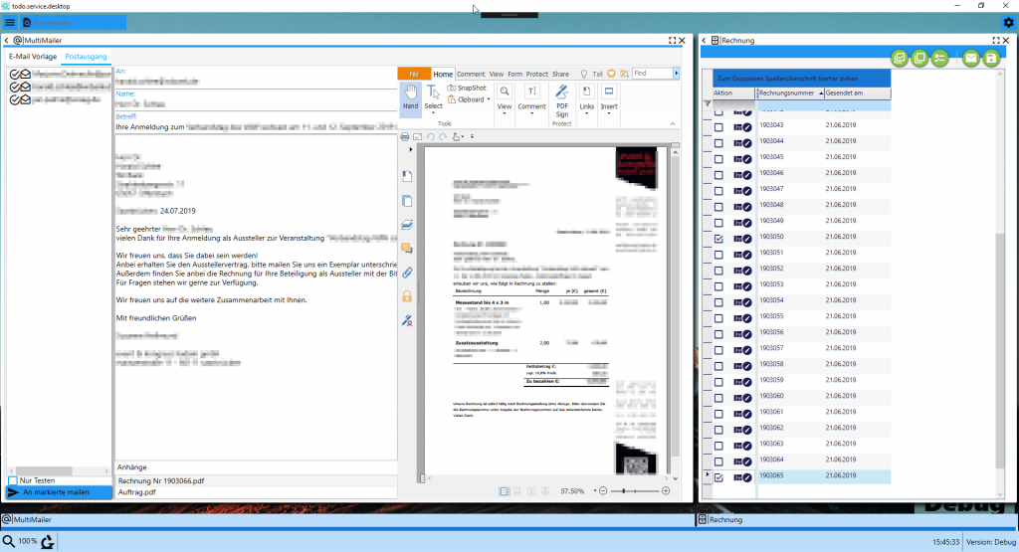Open the signatures panel in PDF sidebar
Viewport: 1019px width, 552px height.
tap(407, 321)
